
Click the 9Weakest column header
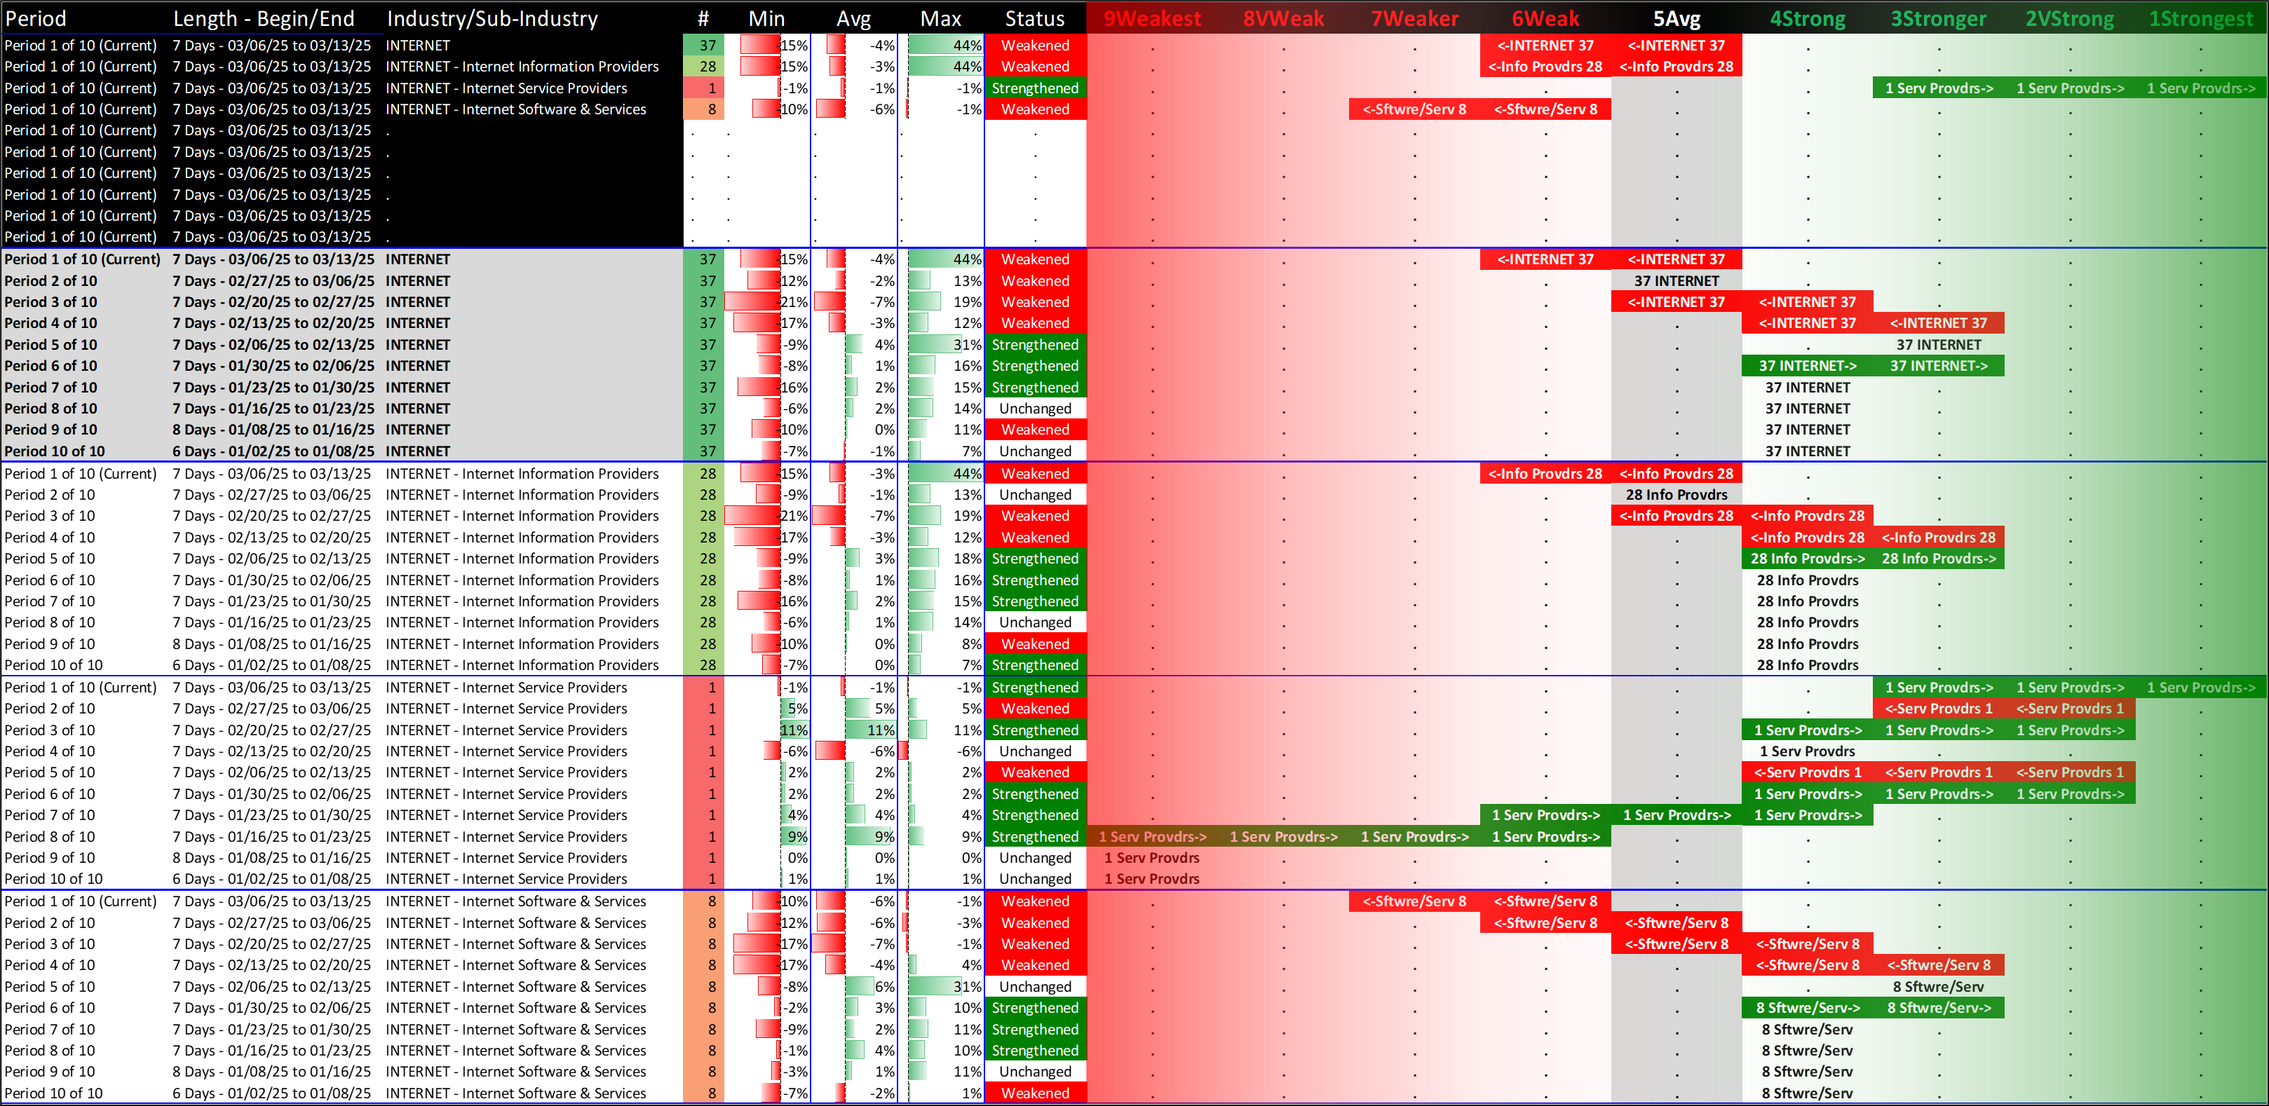pyautogui.click(x=1151, y=18)
